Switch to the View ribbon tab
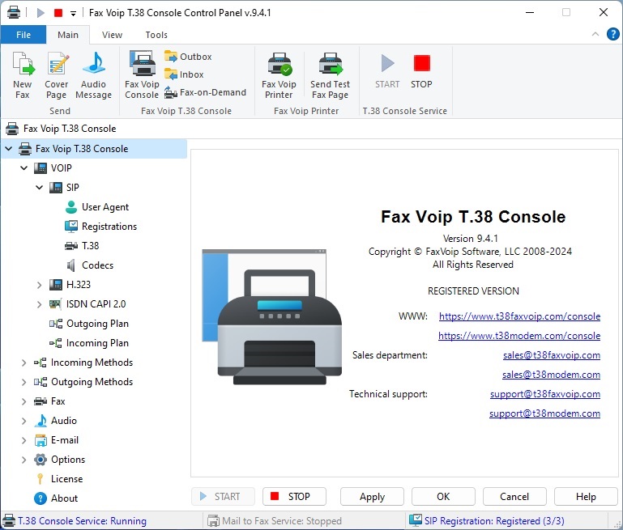 (x=112, y=35)
